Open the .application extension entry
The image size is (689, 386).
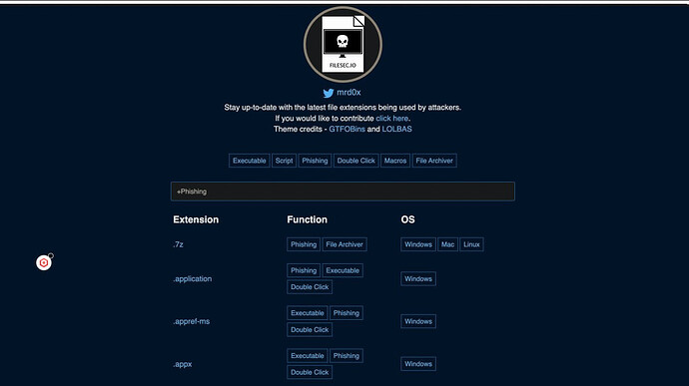pyautogui.click(x=192, y=279)
